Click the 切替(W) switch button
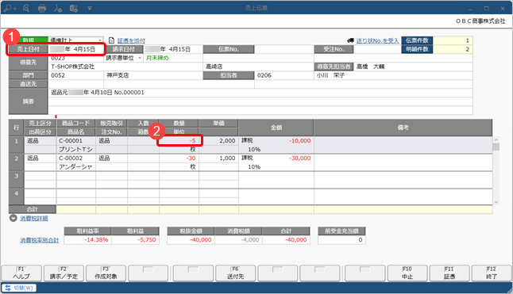The image size is (513, 294). coord(19,288)
